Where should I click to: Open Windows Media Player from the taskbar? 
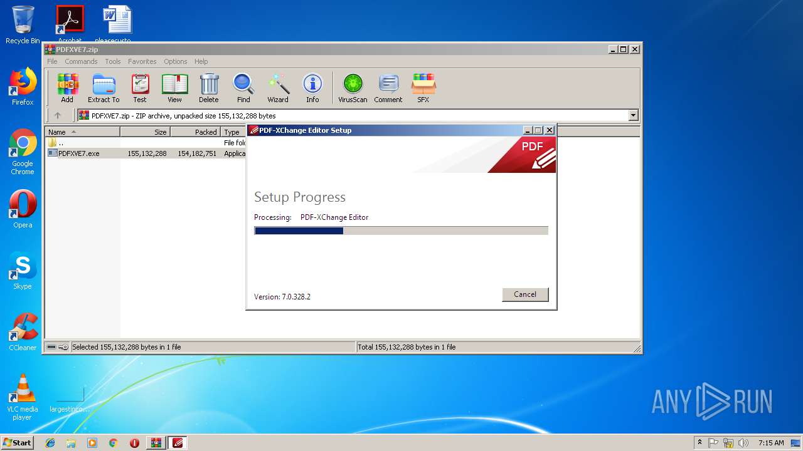pos(92,443)
